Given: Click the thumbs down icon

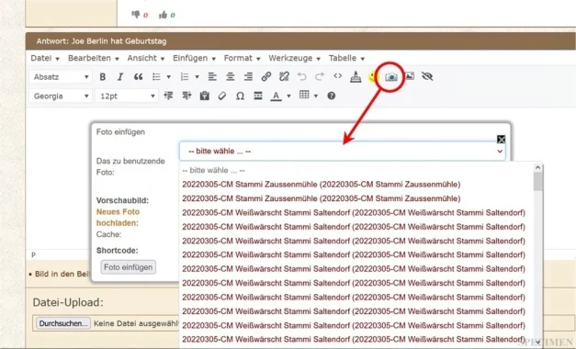Looking at the screenshot, I should tap(136, 15).
